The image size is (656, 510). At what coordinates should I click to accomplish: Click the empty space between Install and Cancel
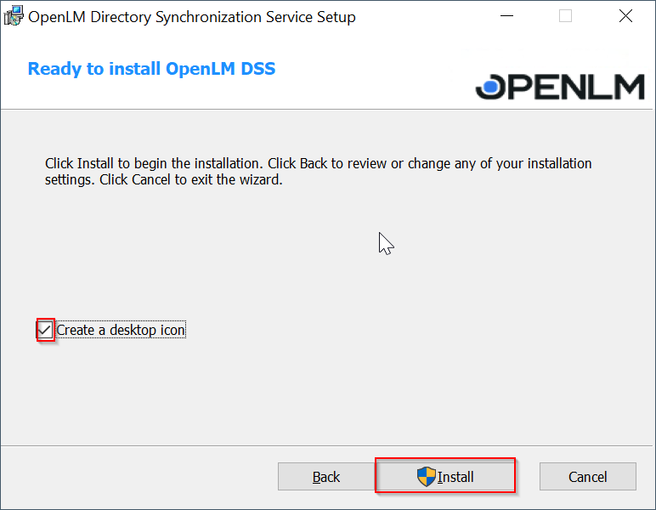[527, 477]
